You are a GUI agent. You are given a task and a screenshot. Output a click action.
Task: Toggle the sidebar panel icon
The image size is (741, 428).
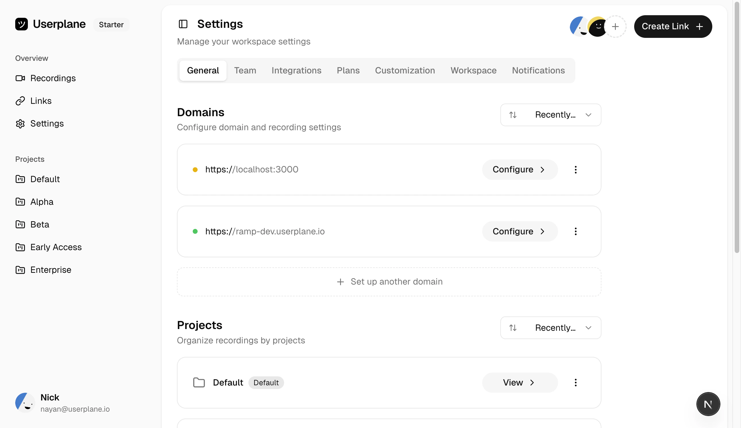click(x=183, y=24)
